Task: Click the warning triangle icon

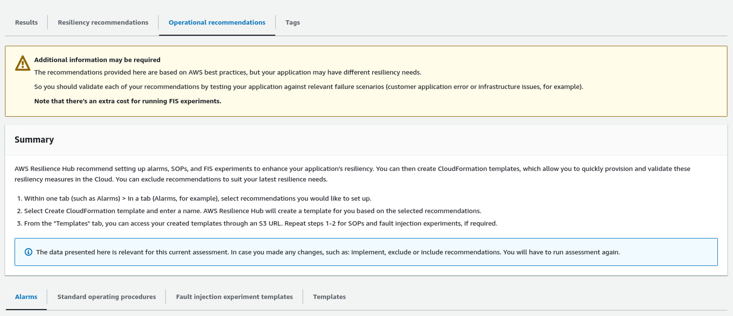Action: (x=22, y=63)
